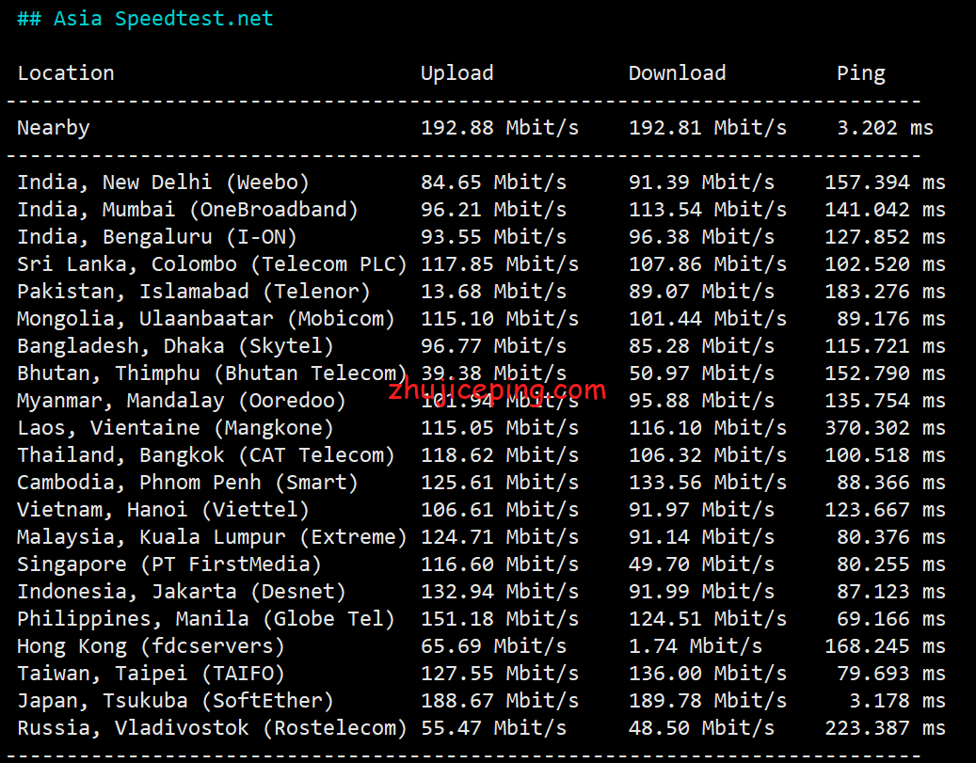
Task: Click the Cambodia, Phnom Penh (Smart) entry
Action: tap(187, 483)
